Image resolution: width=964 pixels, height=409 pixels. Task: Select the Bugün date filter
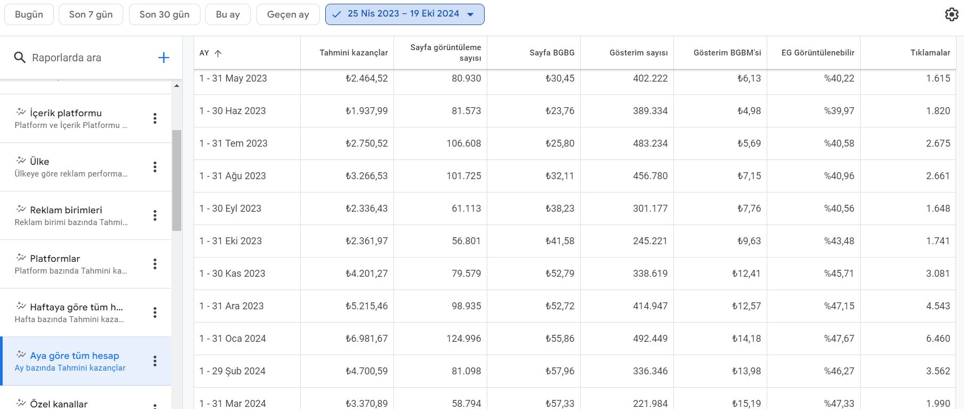[29, 14]
